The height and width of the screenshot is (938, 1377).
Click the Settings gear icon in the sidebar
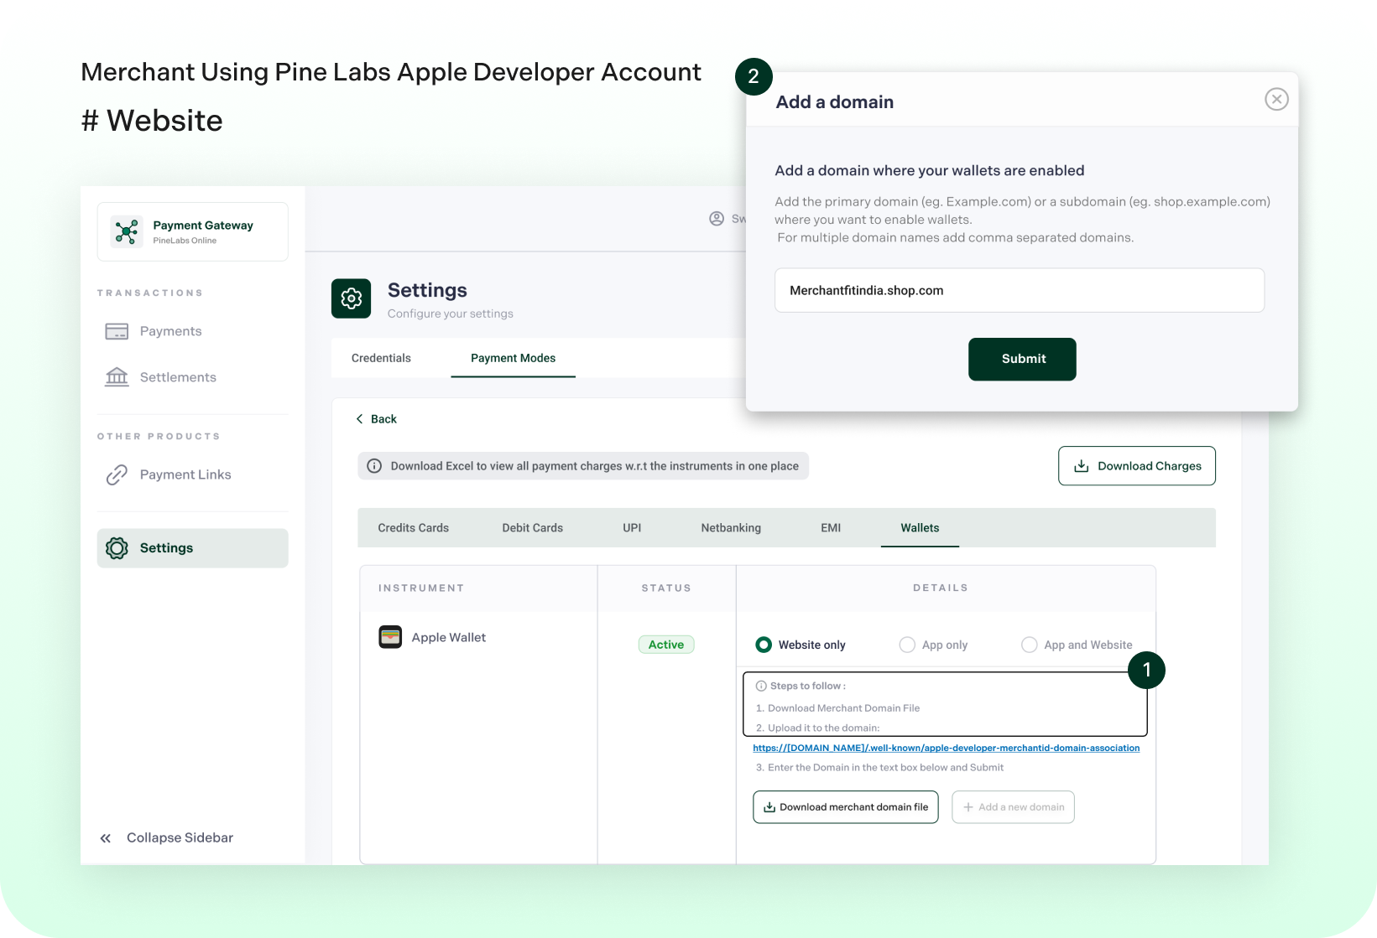117,547
